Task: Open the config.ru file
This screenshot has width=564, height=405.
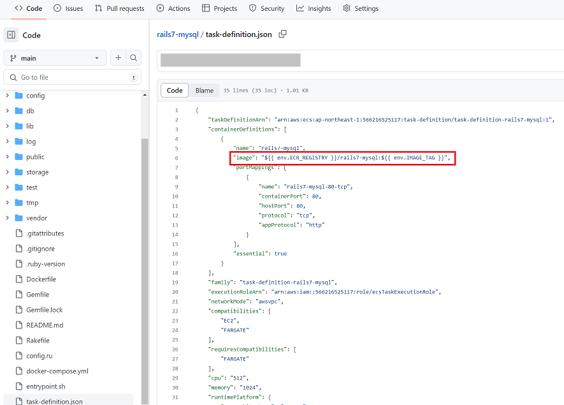Action: [x=40, y=356]
